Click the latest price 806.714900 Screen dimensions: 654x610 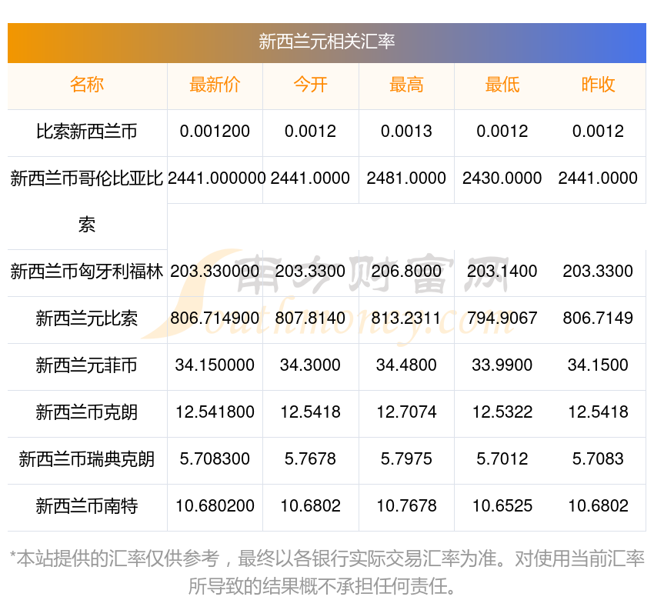[x=215, y=318]
